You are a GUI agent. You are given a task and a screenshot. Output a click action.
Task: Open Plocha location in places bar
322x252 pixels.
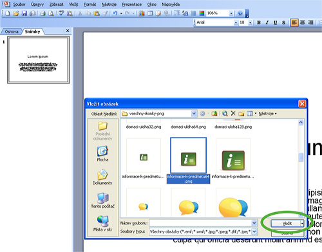tap(102, 154)
